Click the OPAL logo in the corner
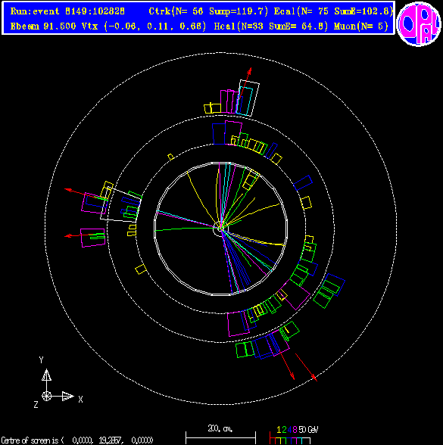443x445 pixels. [419, 23]
